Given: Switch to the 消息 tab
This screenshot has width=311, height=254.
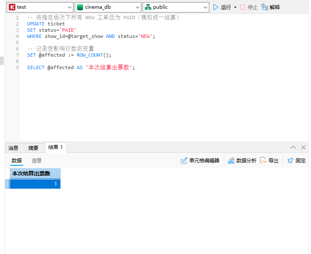Looking at the screenshot, I should pyautogui.click(x=13, y=148).
